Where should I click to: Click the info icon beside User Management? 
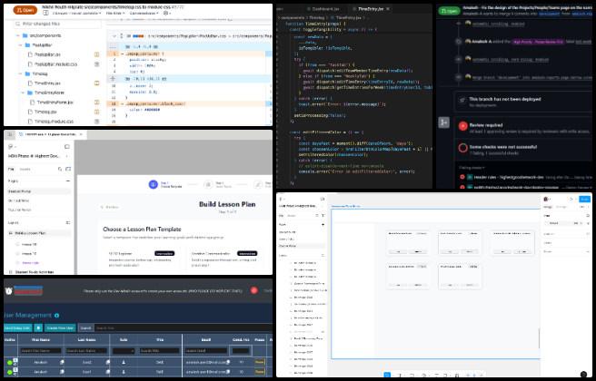[x=56, y=316]
